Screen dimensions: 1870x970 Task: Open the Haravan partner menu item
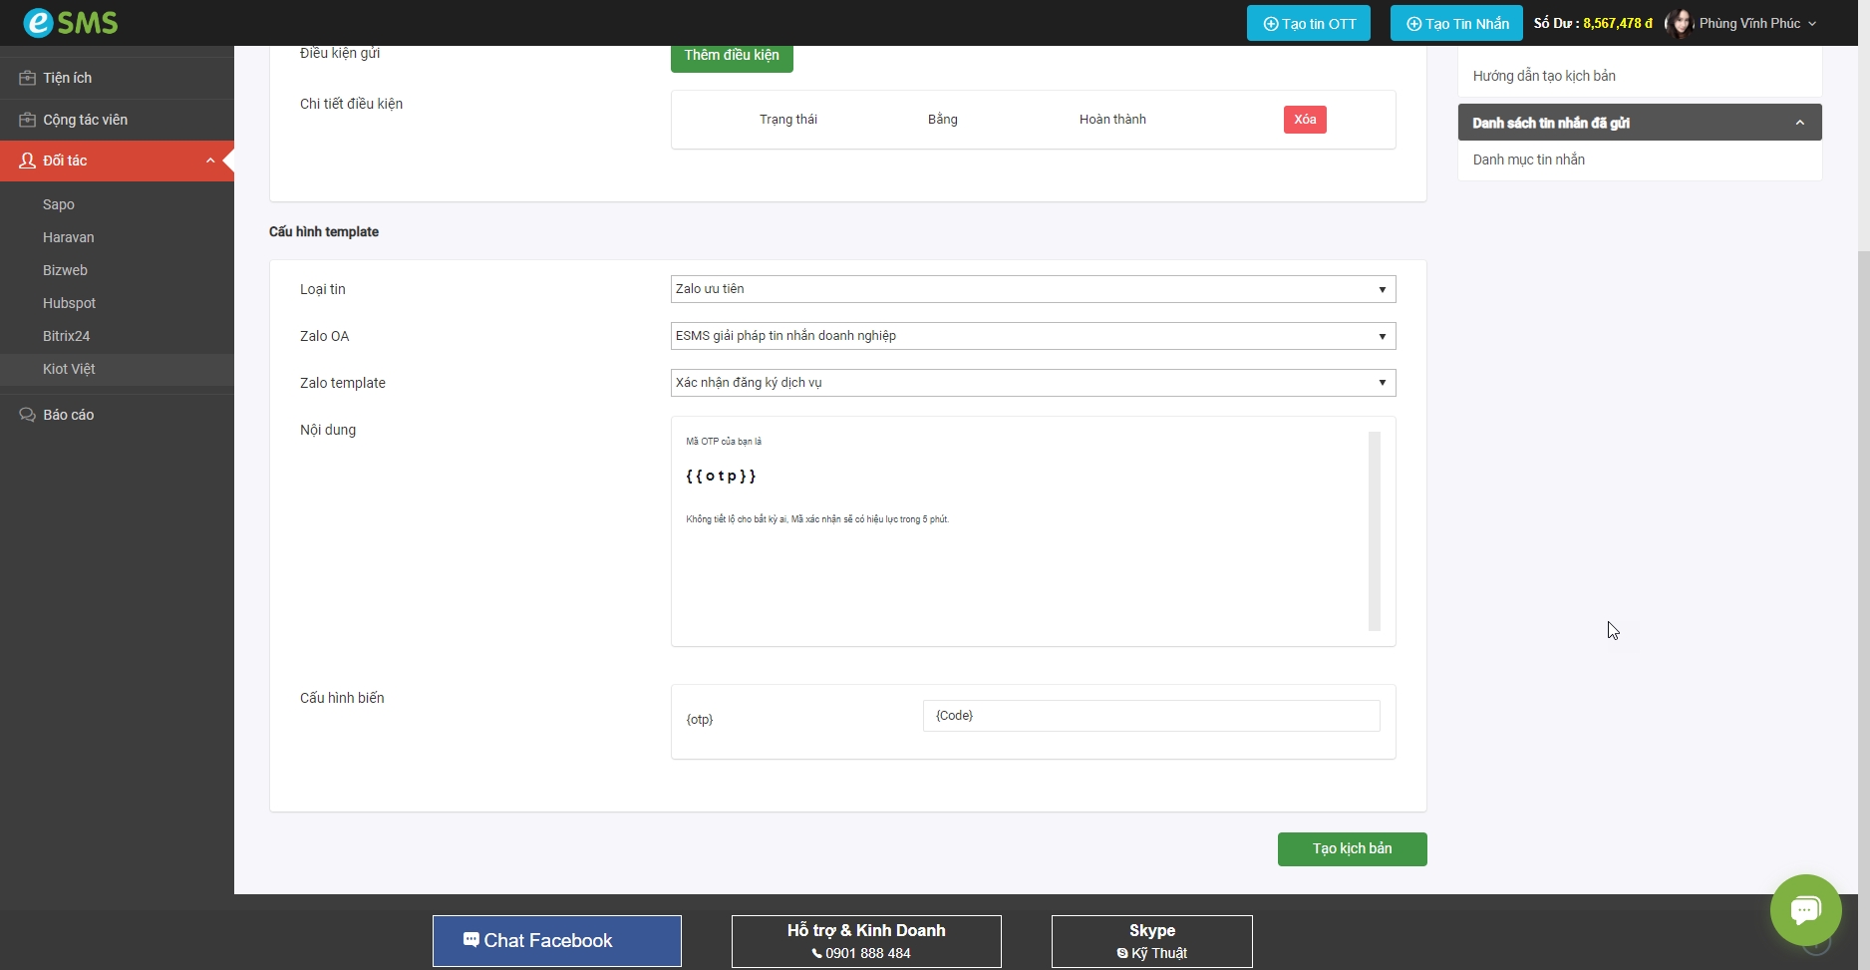(68, 237)
